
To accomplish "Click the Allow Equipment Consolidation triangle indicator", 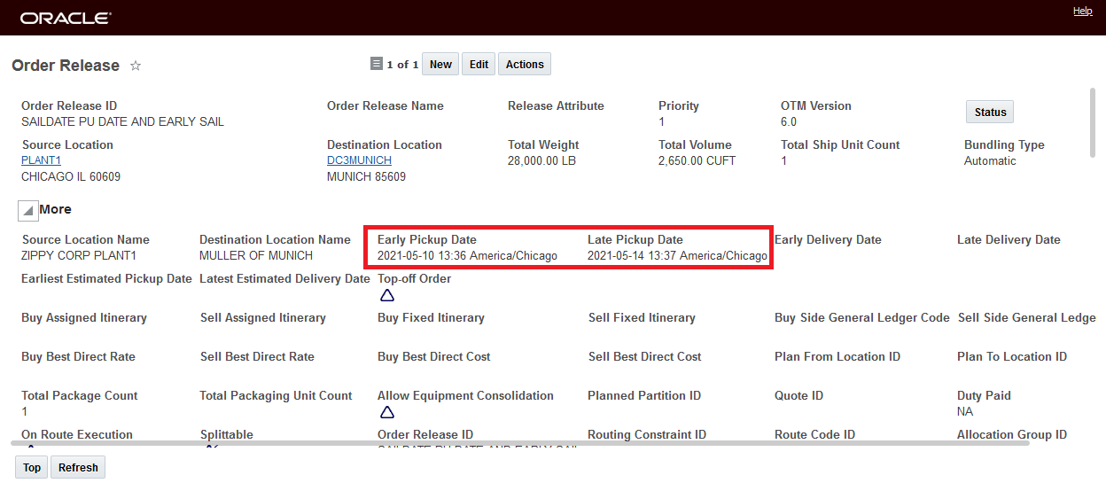I will (x=386, y=412).
